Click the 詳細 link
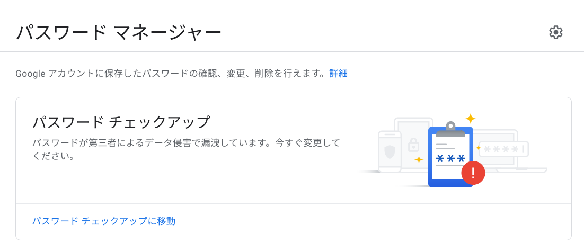 coord(339,74)
